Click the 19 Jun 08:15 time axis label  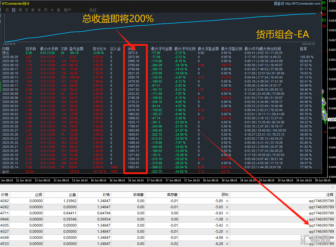click(285, 181)
